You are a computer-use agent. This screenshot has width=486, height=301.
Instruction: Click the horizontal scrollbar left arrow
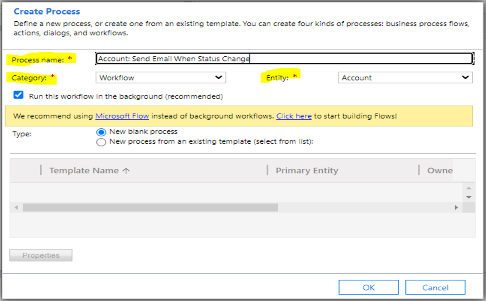click(17, 208)
